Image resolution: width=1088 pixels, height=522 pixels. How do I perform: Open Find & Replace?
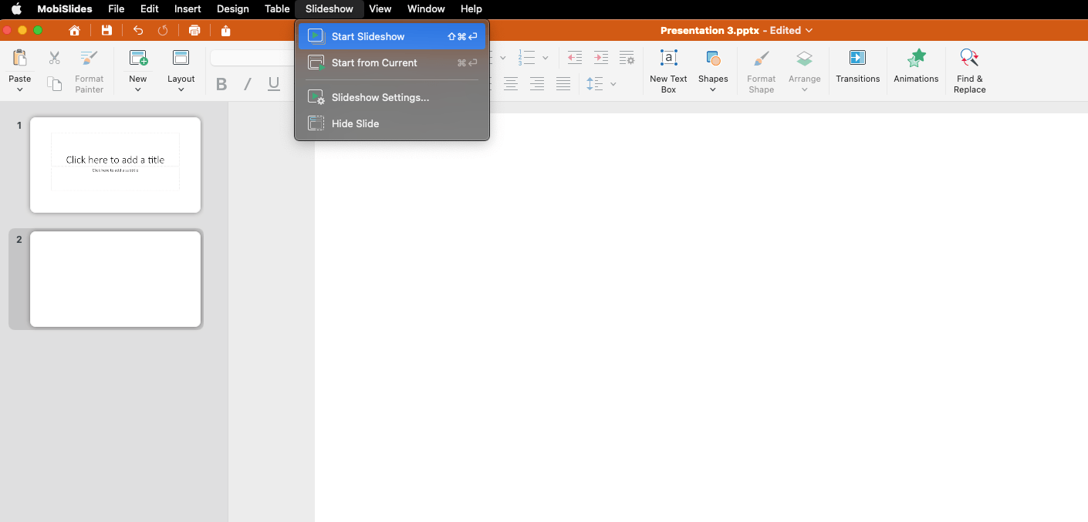[x=970, y=71]
